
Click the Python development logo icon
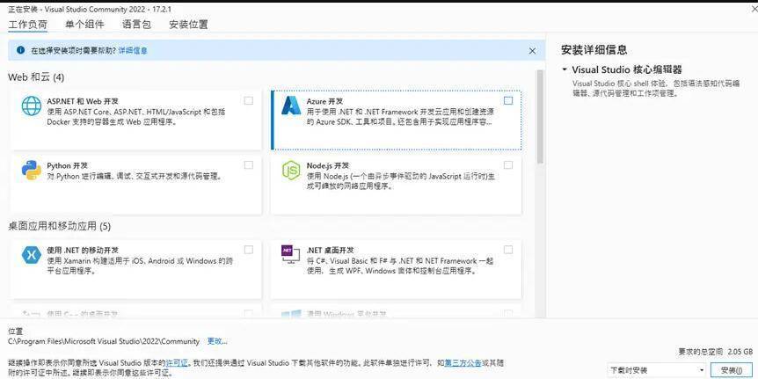pos(32,171)
